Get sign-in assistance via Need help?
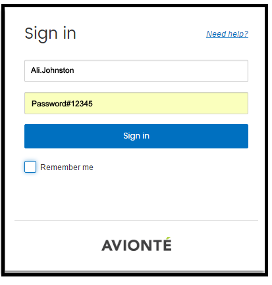 point(227,34)
